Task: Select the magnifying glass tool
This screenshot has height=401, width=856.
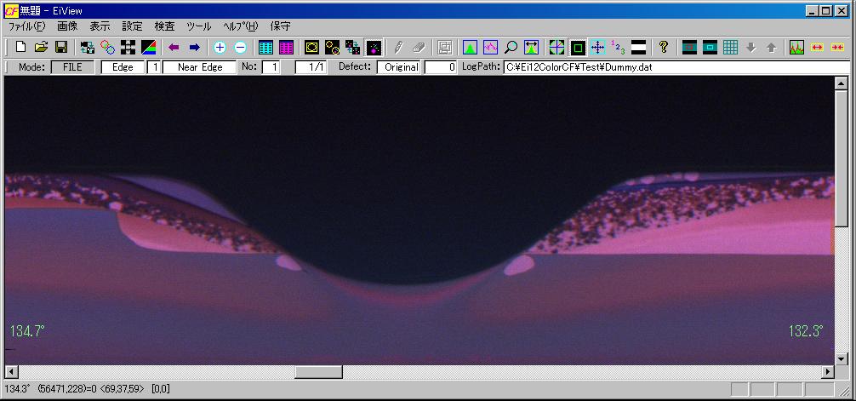Action: coord(511,48)
